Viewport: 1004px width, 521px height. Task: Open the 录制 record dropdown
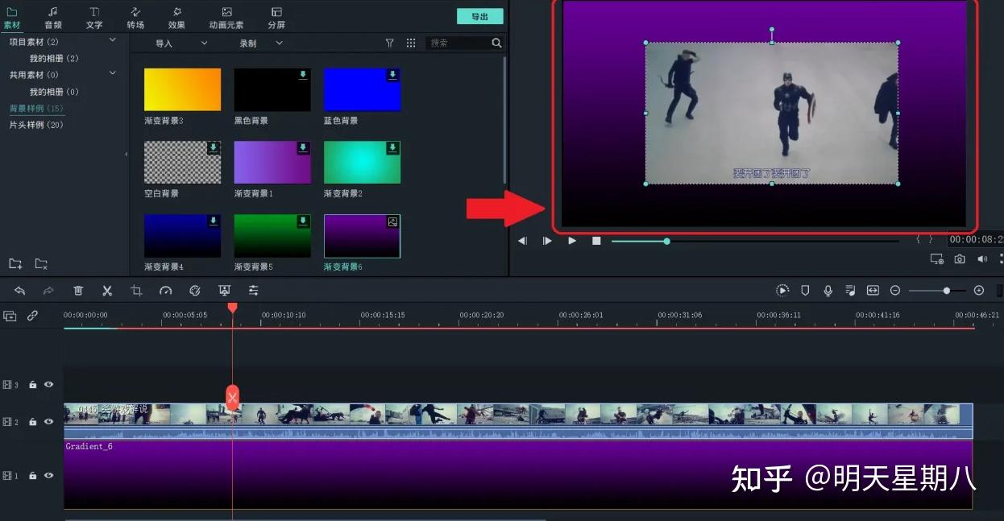(x=261, y=43)
